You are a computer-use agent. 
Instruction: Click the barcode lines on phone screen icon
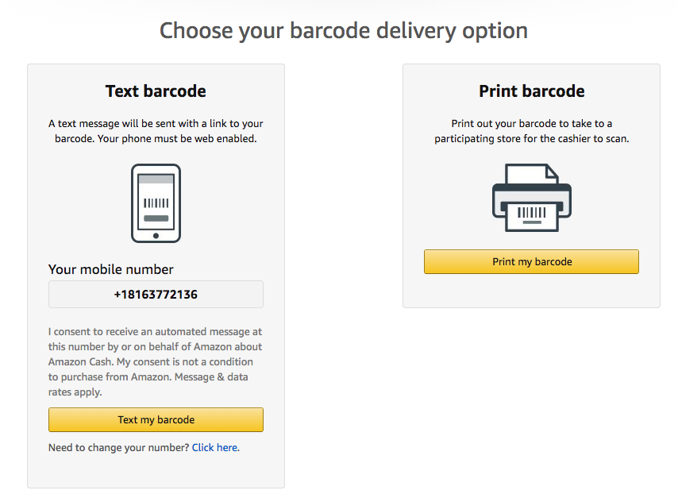point(156,203)
